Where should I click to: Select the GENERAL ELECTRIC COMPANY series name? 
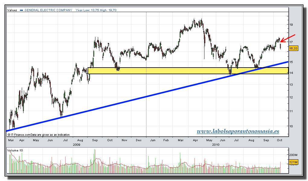tap(48, 10)
